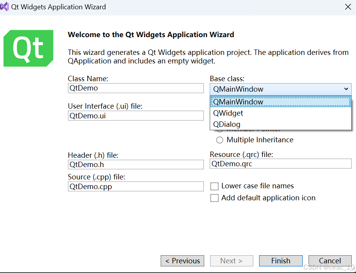This screenshot has height=273, width=356.
Task: Click the Header (.h) file field
Action: tap(136, 164)
